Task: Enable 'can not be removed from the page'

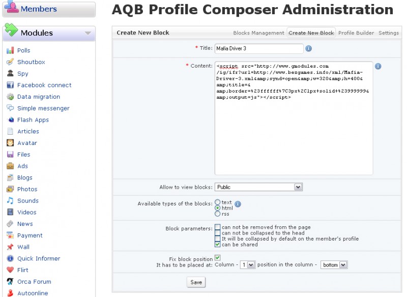Action: (x=218, y=227)
